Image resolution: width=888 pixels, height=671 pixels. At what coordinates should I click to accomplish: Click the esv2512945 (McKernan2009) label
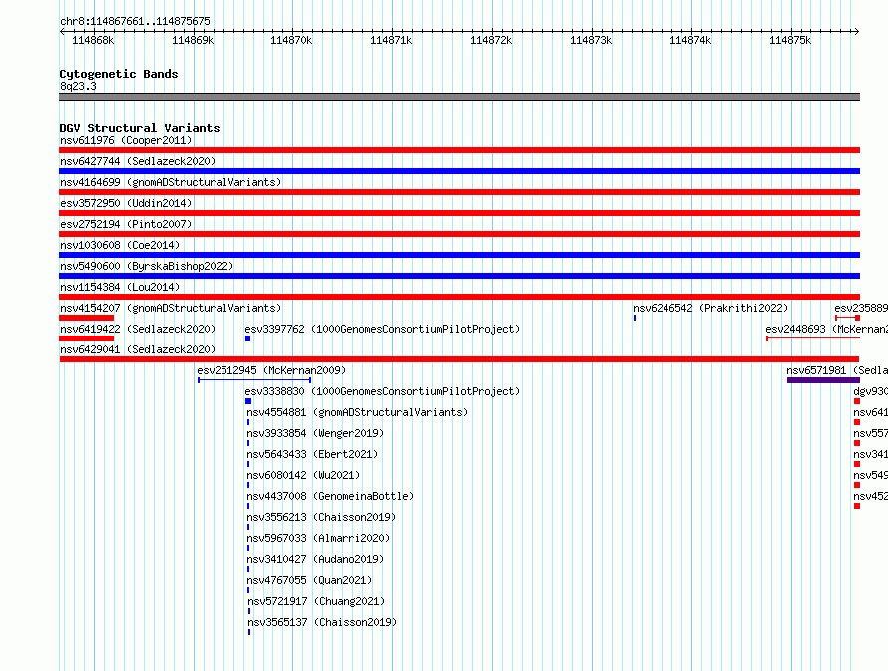271,370
